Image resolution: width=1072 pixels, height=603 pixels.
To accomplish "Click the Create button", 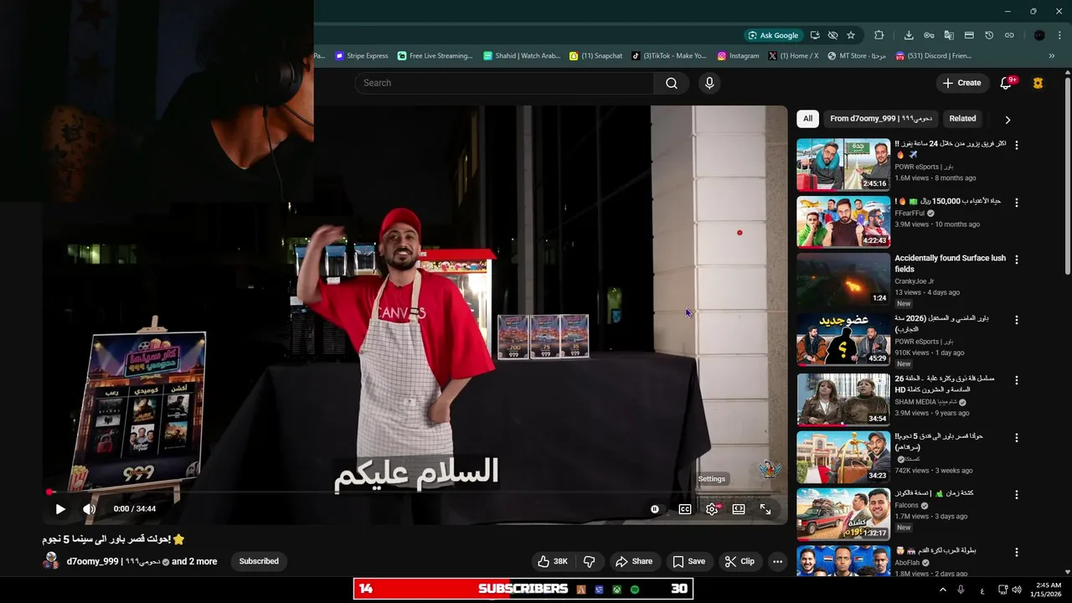I will (961, 83).
